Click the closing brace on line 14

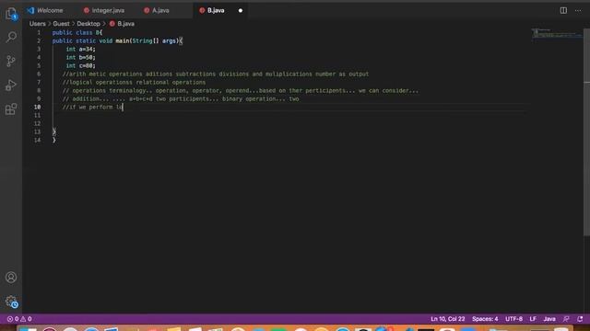54,140
